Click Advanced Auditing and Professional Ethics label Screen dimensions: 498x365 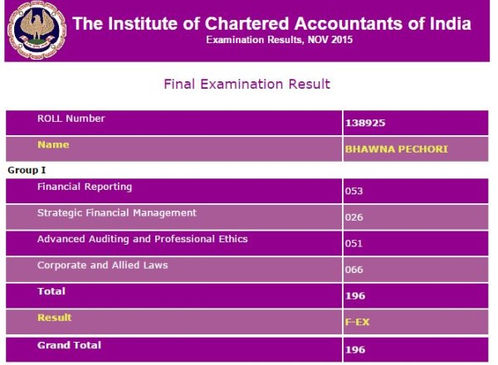pyautogui.click(x=143, y=239)
